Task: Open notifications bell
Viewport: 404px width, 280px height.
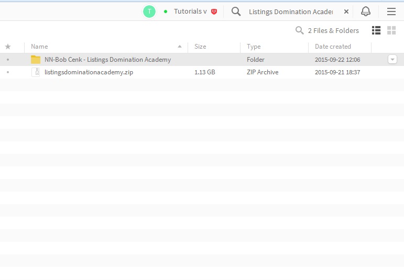Action: 366,12
